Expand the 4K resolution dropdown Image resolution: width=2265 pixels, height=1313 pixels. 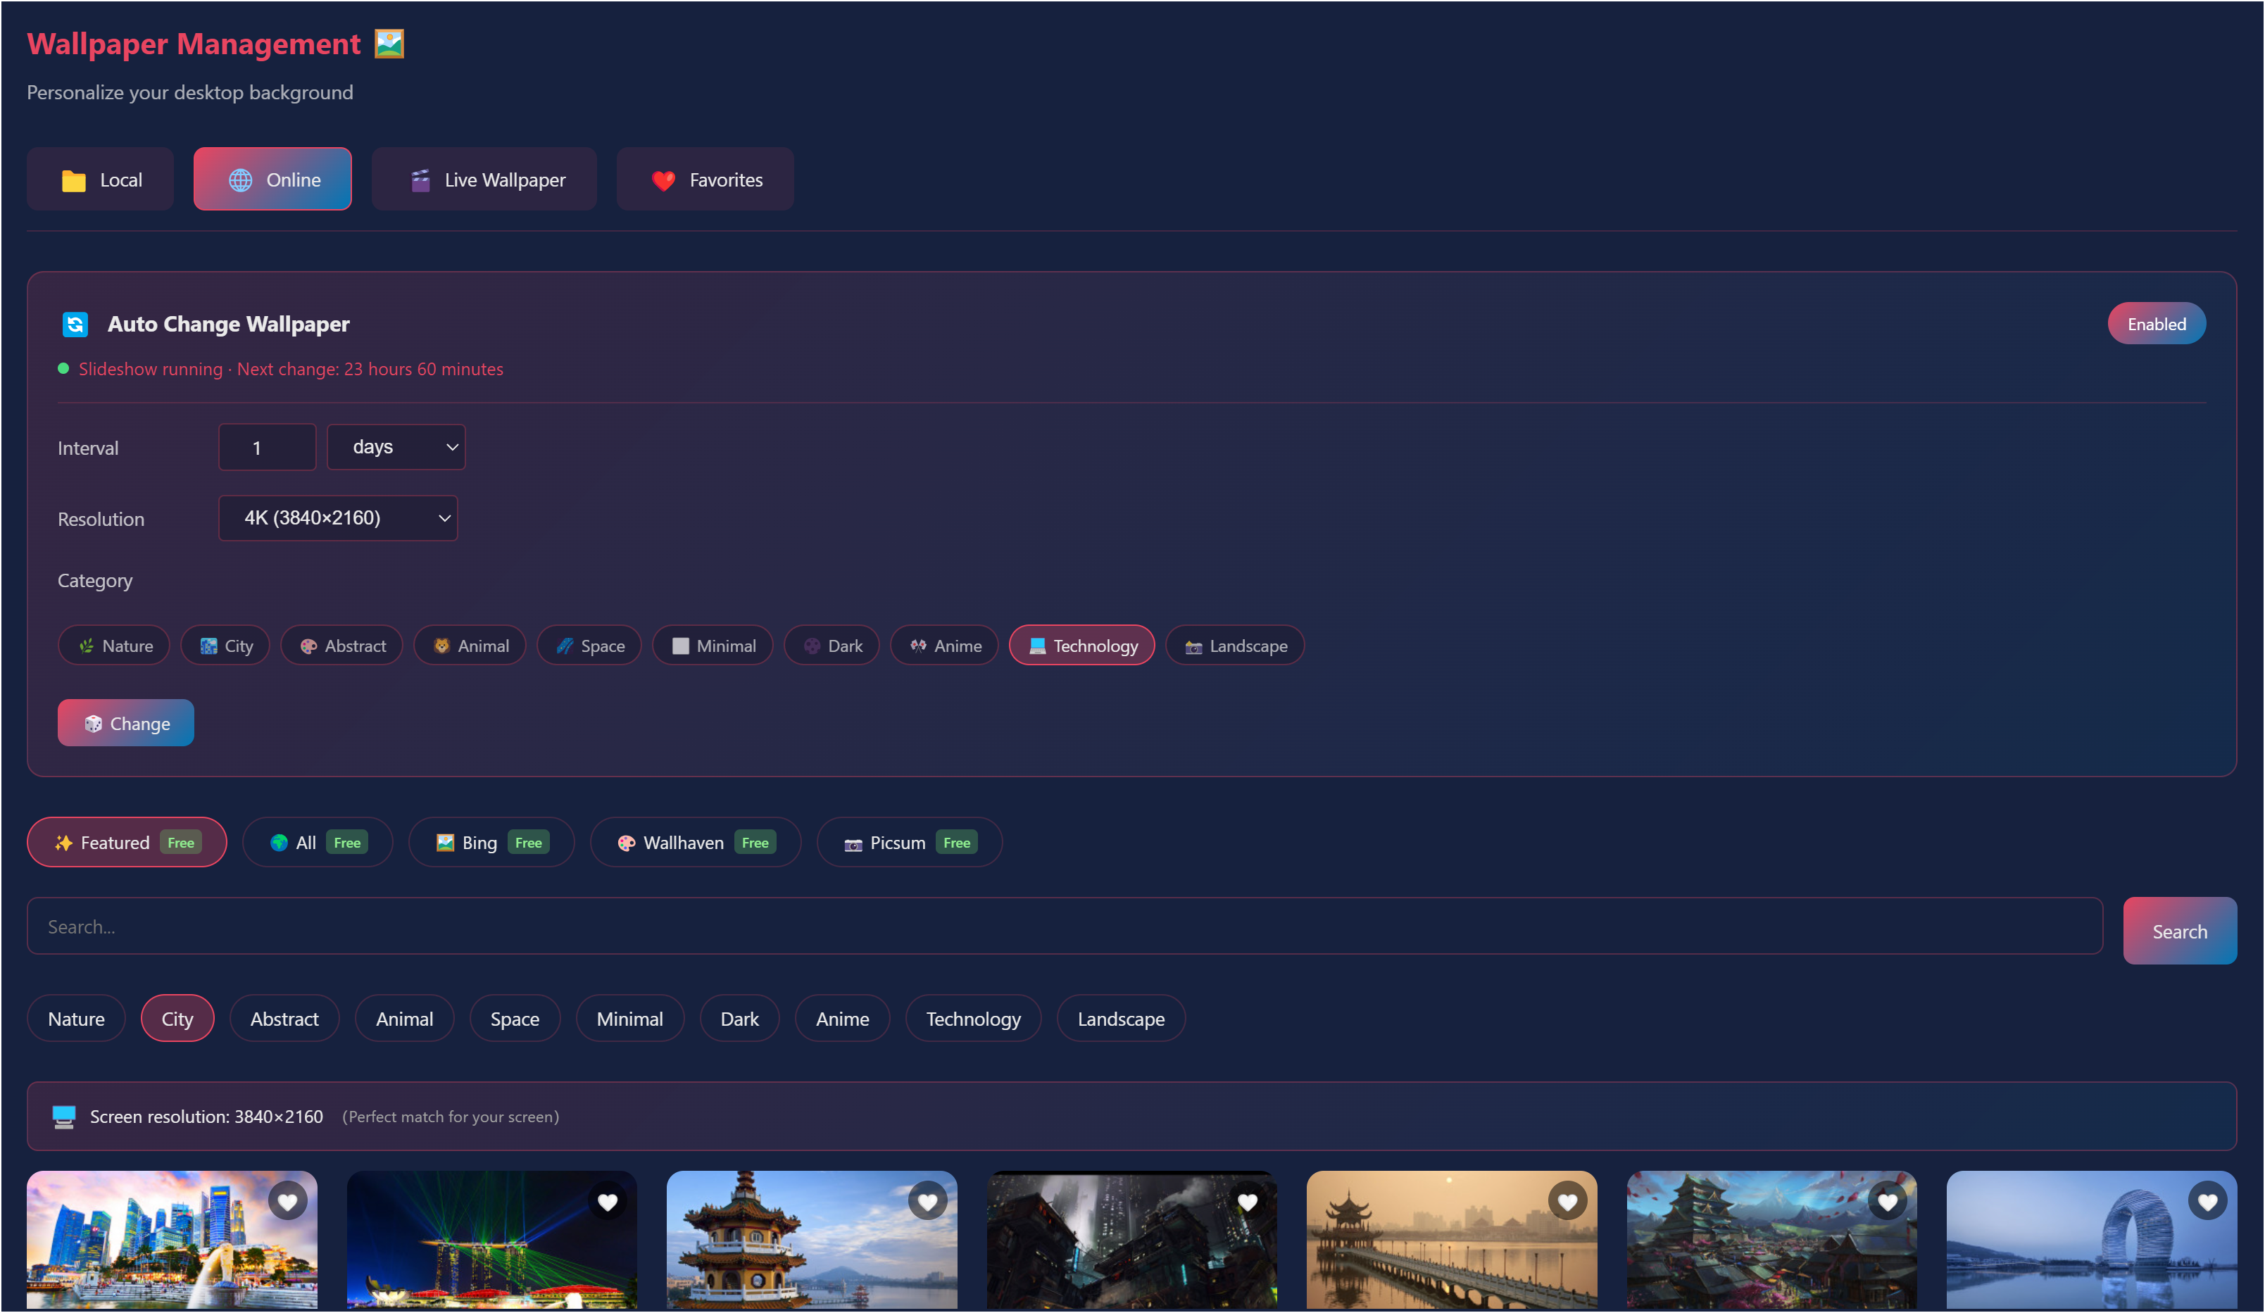338,517
